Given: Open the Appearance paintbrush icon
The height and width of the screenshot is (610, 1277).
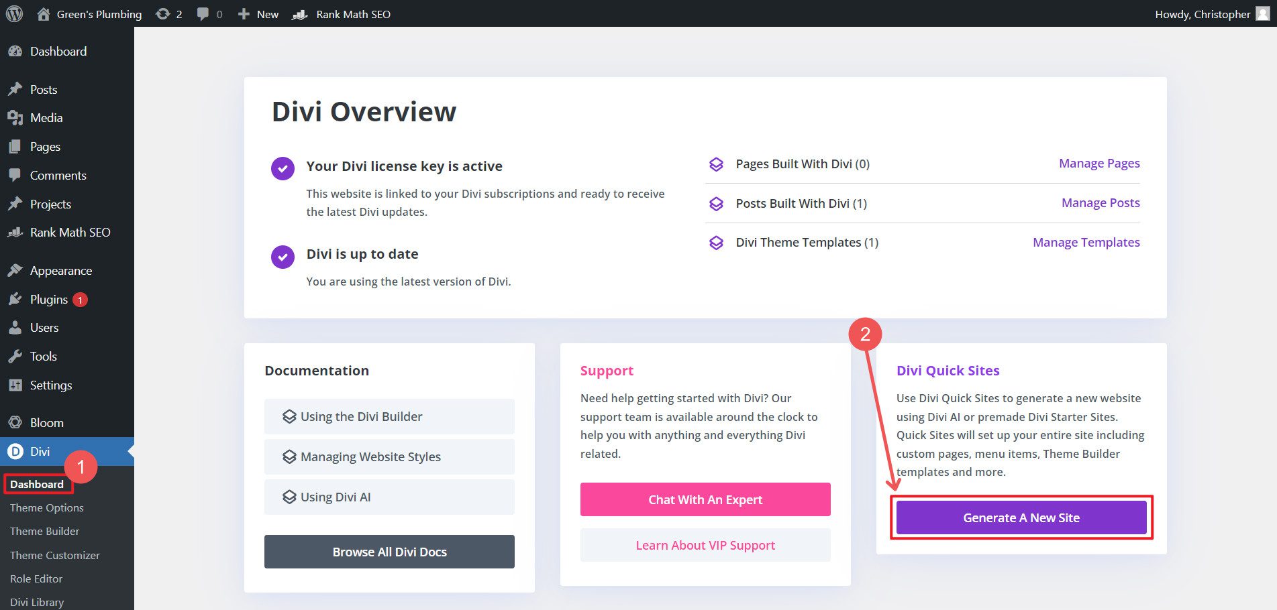Looking at the screenshot, I should (16, 270).
